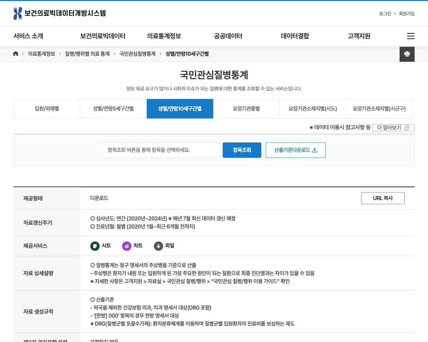Go to 질병/행위별 의료 통계 breadcrumb

pyautogui.click(x=87, y=54)
